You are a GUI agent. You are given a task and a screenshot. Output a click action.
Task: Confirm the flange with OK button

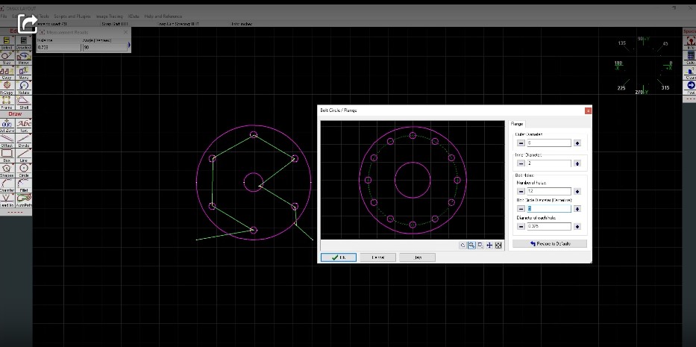(x=338, y=257)
